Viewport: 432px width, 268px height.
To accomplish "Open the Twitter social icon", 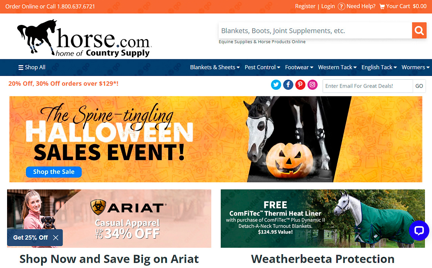I will pos(276,84).
